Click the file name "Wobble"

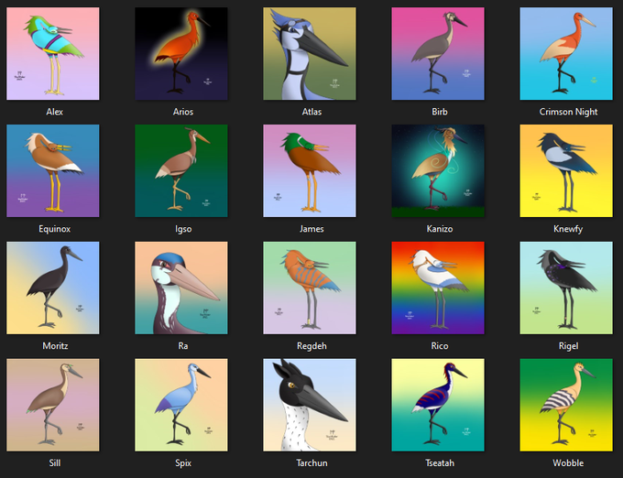(568, 463)
